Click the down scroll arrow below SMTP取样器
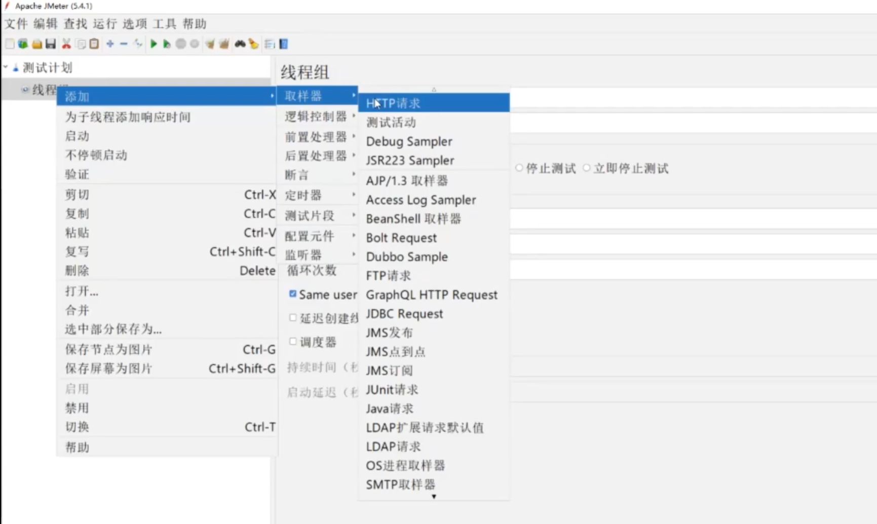 (x=434, y=497)
